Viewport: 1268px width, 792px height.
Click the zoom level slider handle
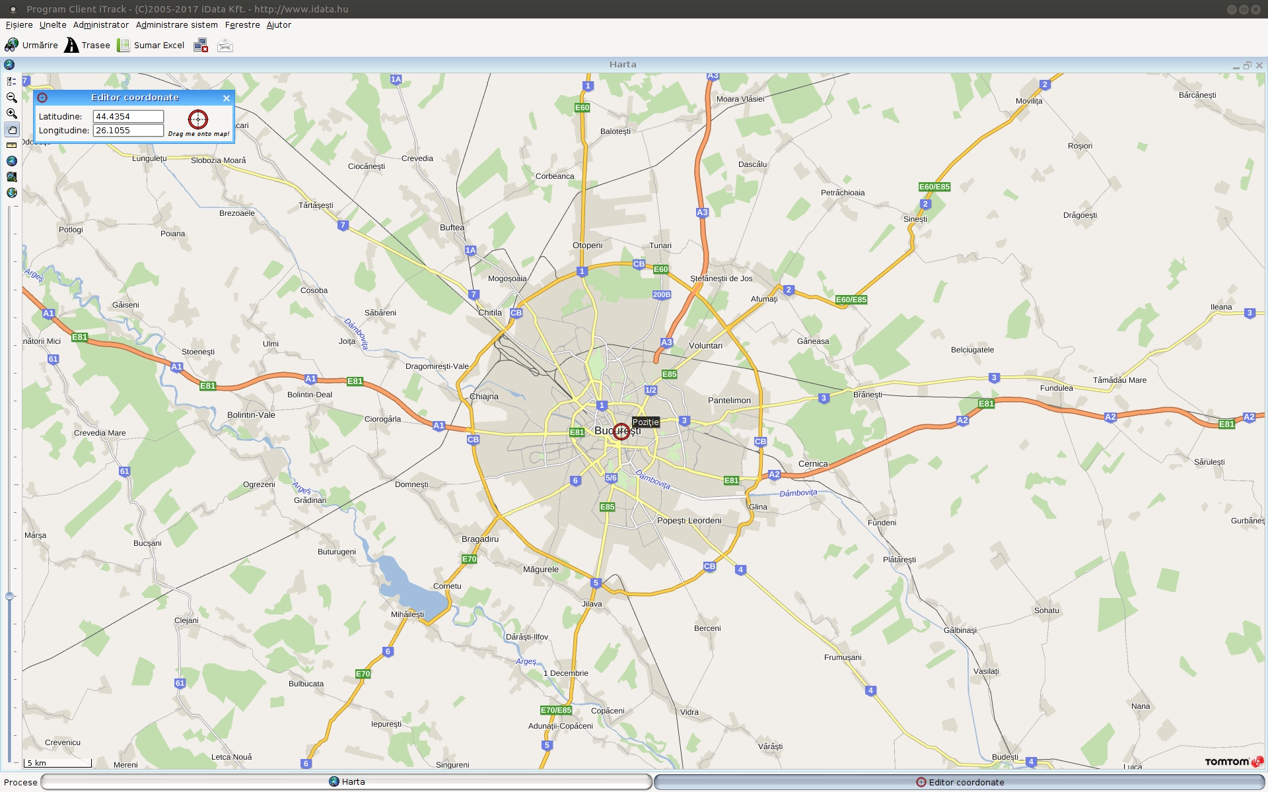click(x=9, y=596)
